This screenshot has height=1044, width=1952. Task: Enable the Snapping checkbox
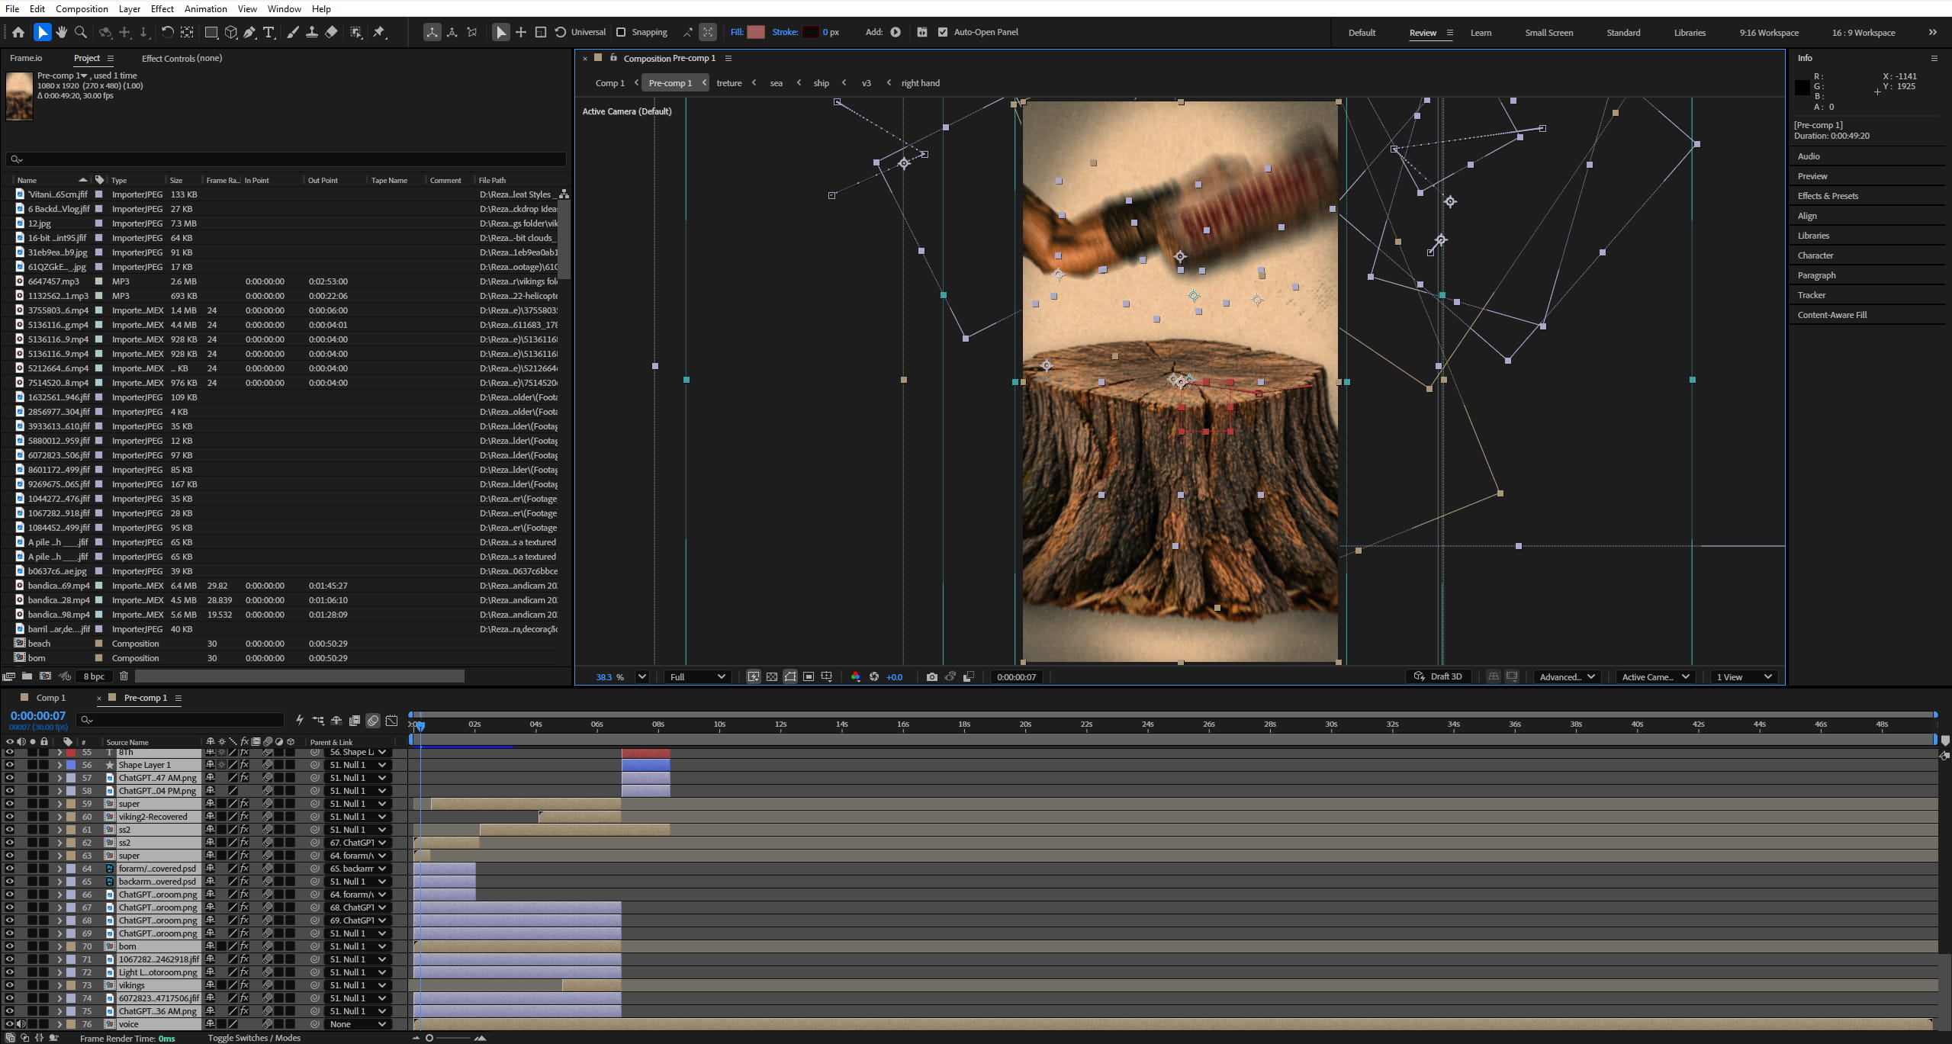(x=621, y=32)
